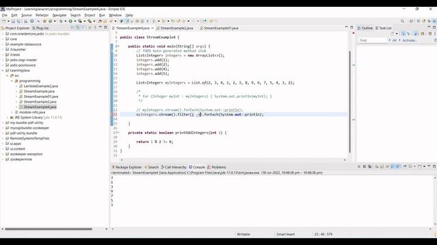Expand the zookeeper-exception project

pyautogui.click(x=3, y=154)
